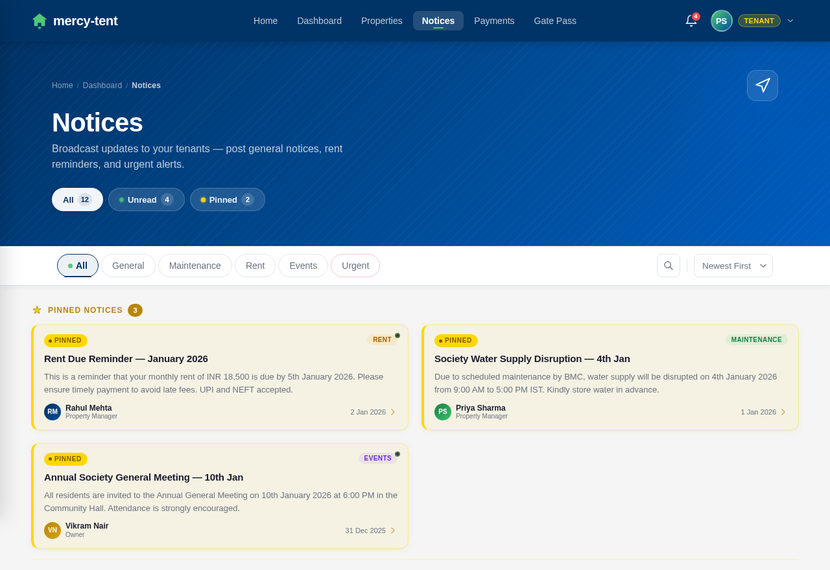Click the Dashboard breadcrumb link
Image resolution: width=830 pixels, height=570 pixels.
(102, 85)
